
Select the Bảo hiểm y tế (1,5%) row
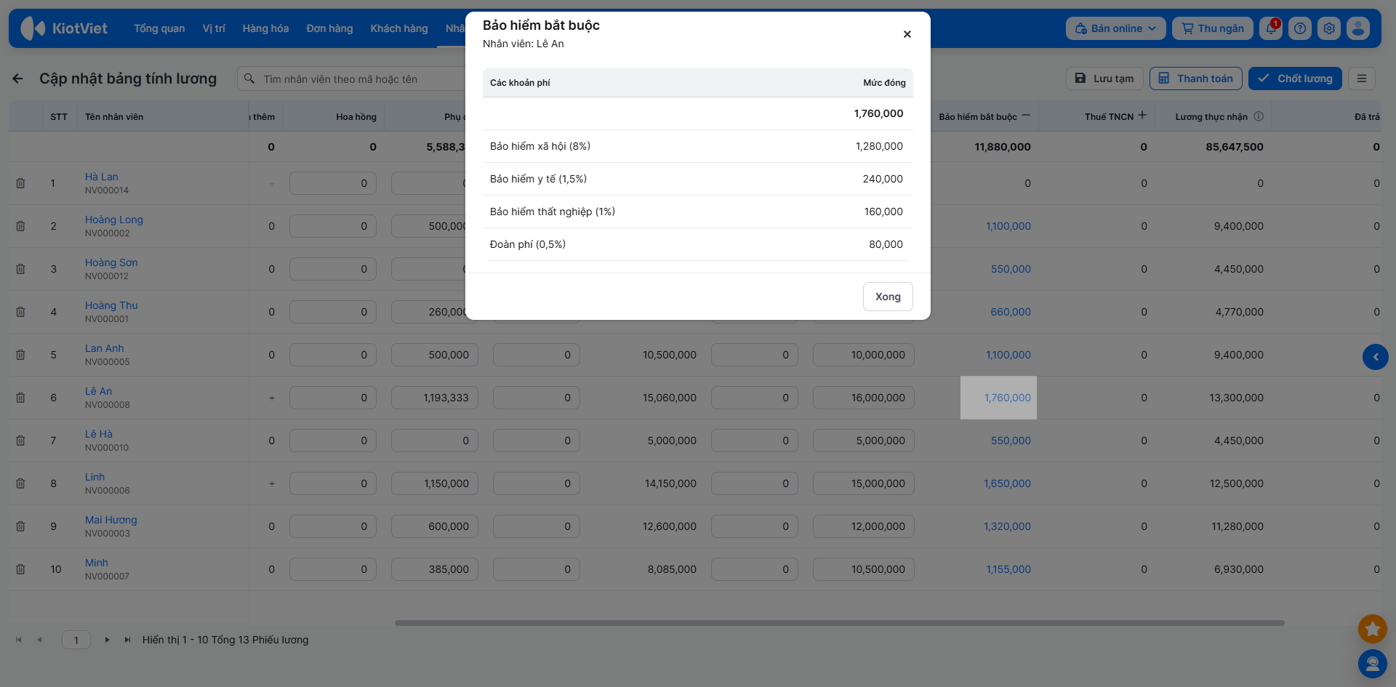pos(698,179)
